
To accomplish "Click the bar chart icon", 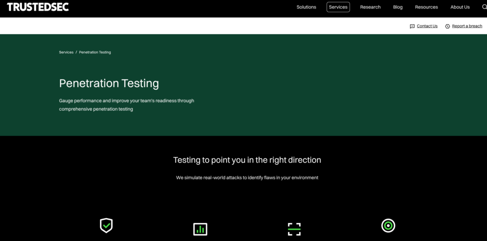I will coord(200,229).
